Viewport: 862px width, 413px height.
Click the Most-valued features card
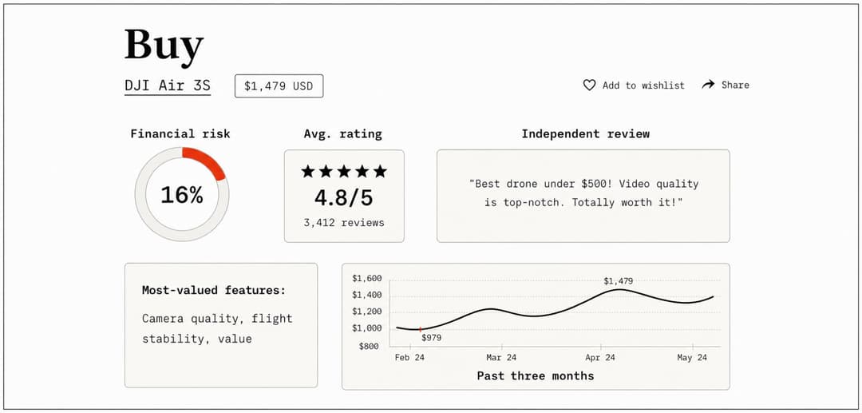[x=221, y=325]
